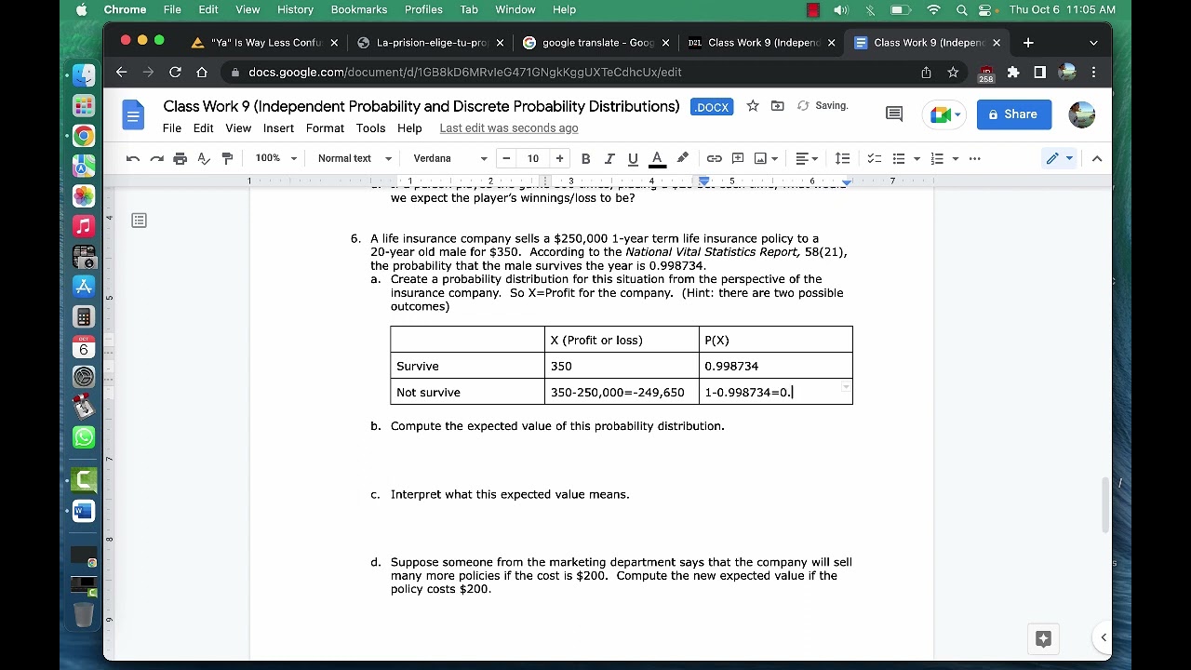Open the Insert menu in Docs
This screenshot has height=670, width=1191.
tap(278, 128)
